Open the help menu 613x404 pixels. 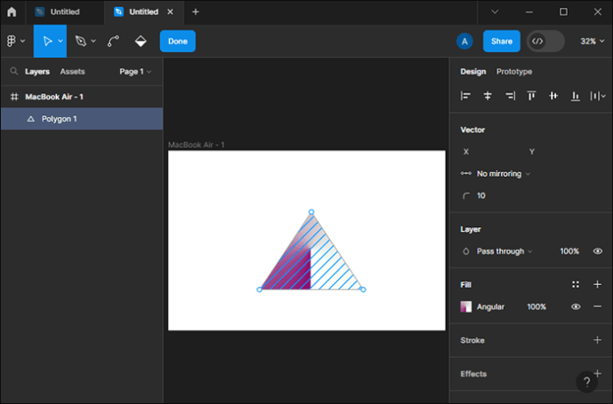pyautogui.click(x=586, y=382)
